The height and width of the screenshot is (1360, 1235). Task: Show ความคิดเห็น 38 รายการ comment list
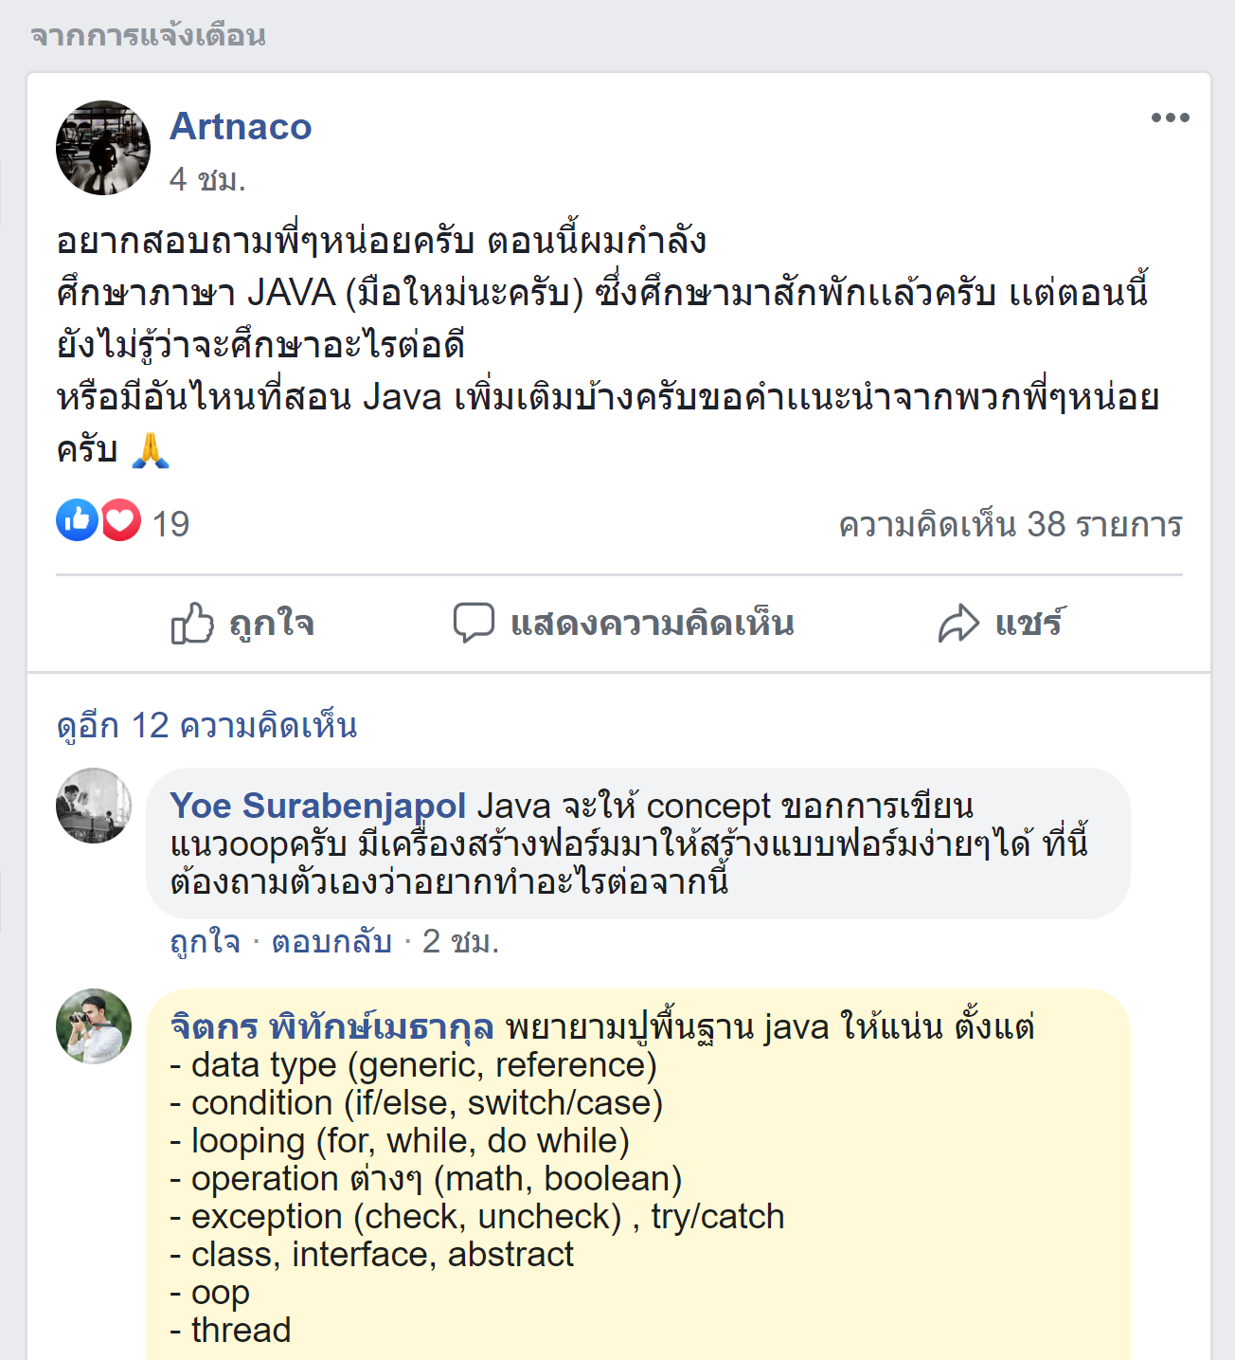pos(1011,524)
